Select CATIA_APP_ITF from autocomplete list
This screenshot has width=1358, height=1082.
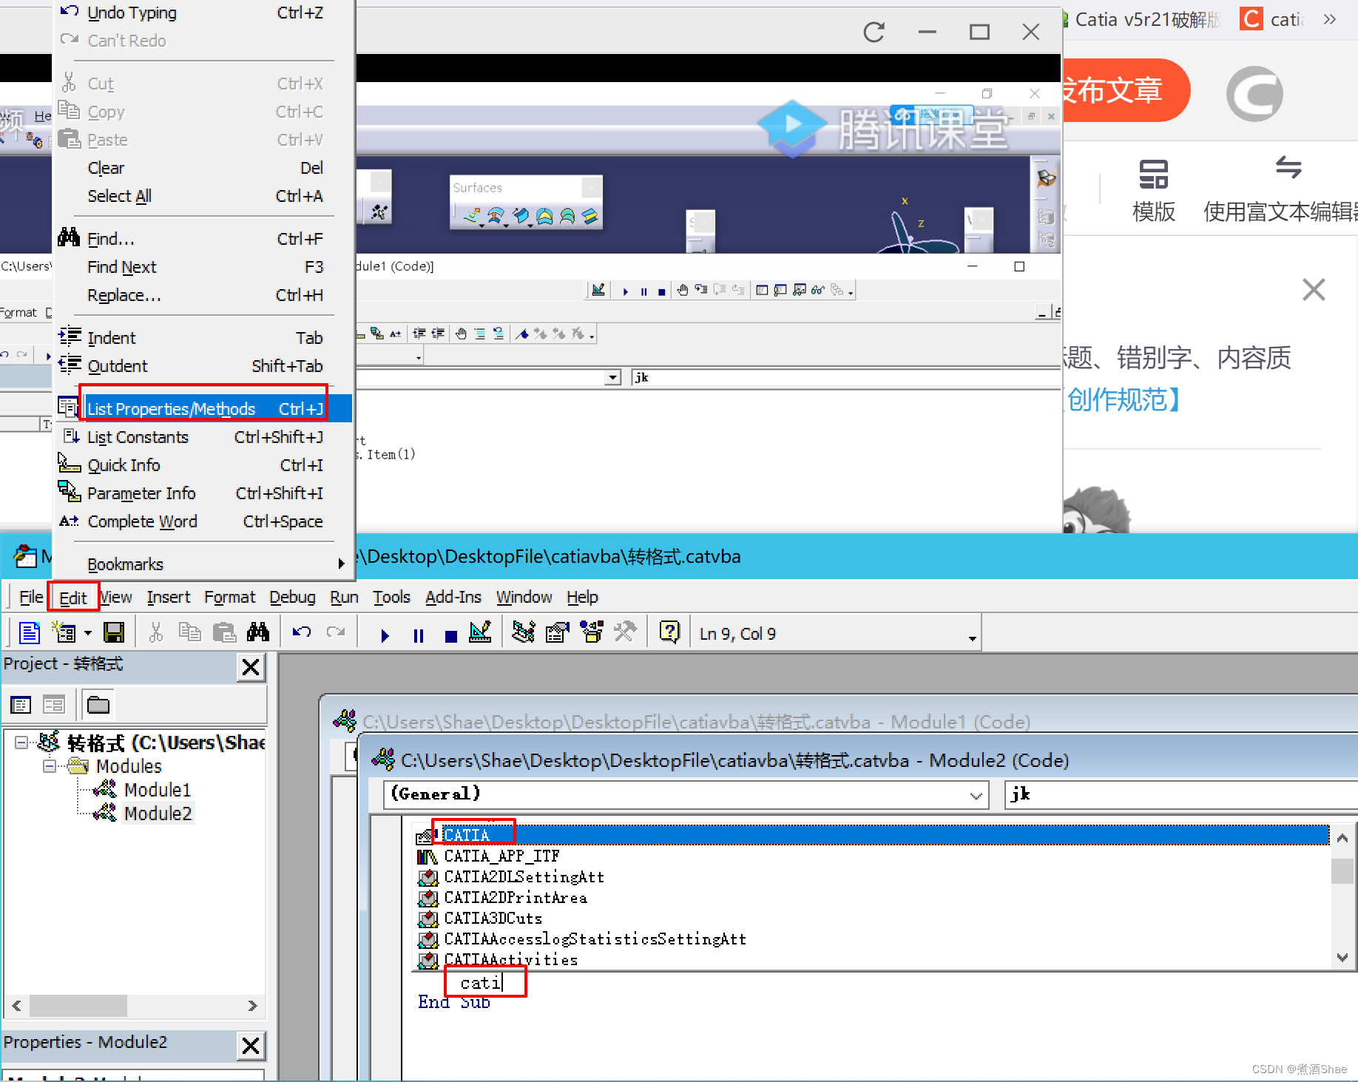click(x=501, y=856)
